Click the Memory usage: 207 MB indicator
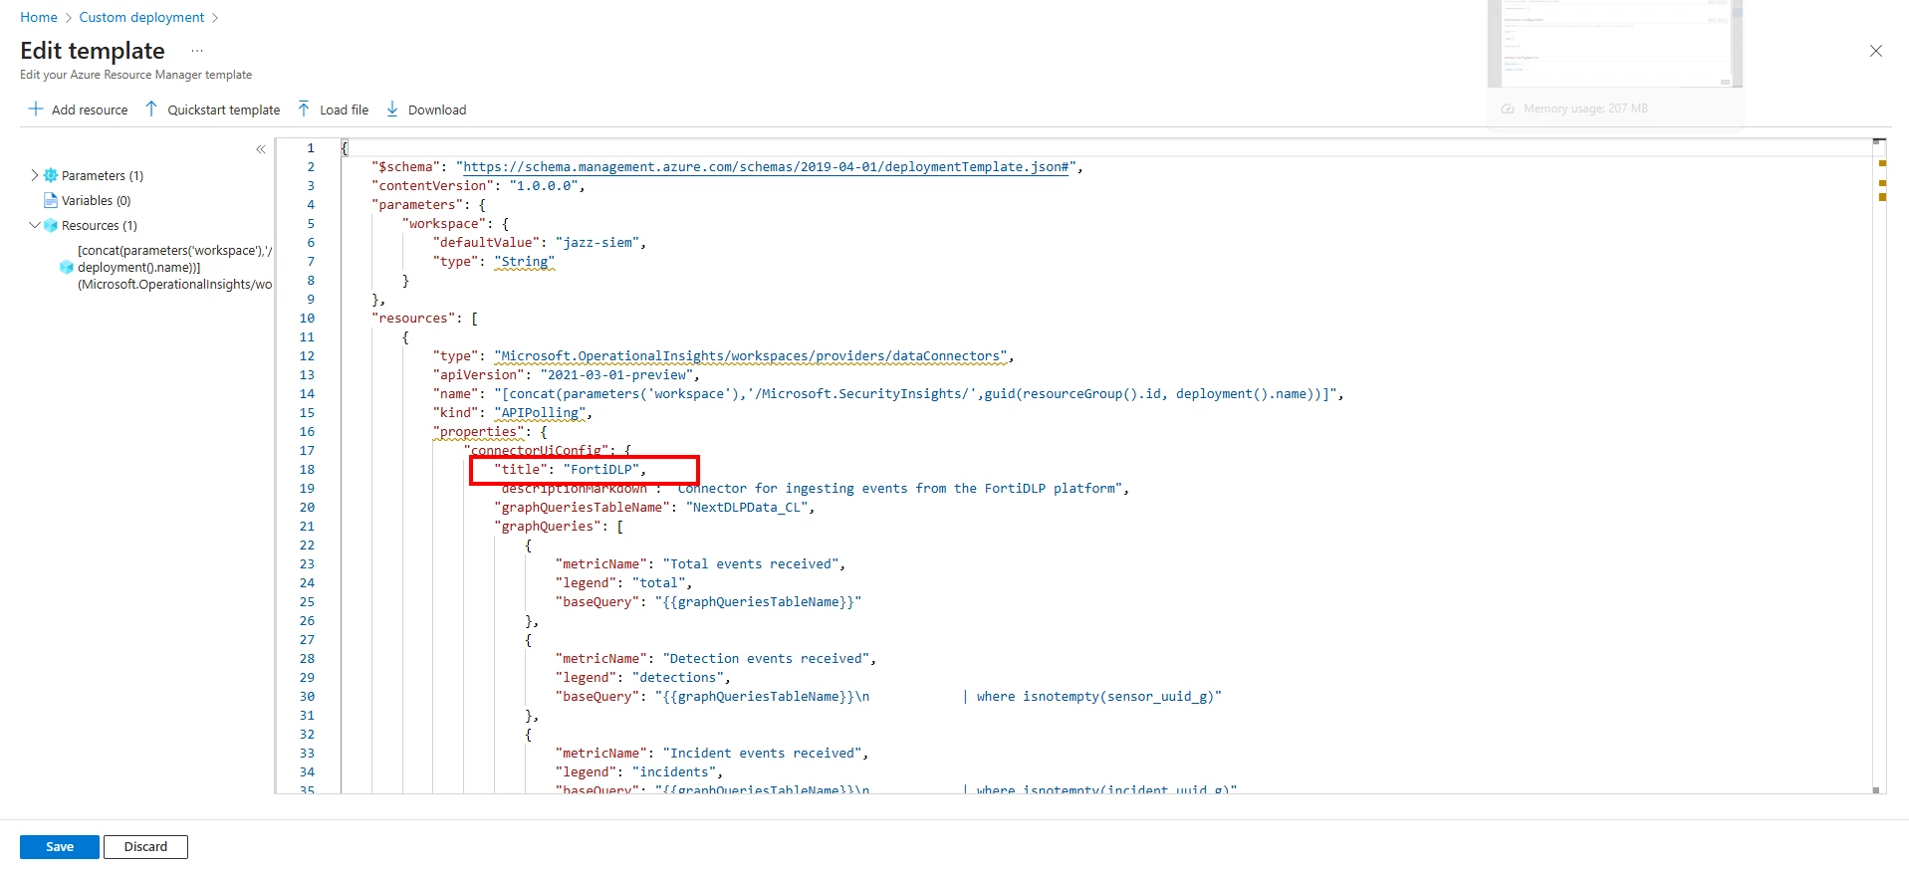The image size is (1909, 872). click(x=1575, y=109)
